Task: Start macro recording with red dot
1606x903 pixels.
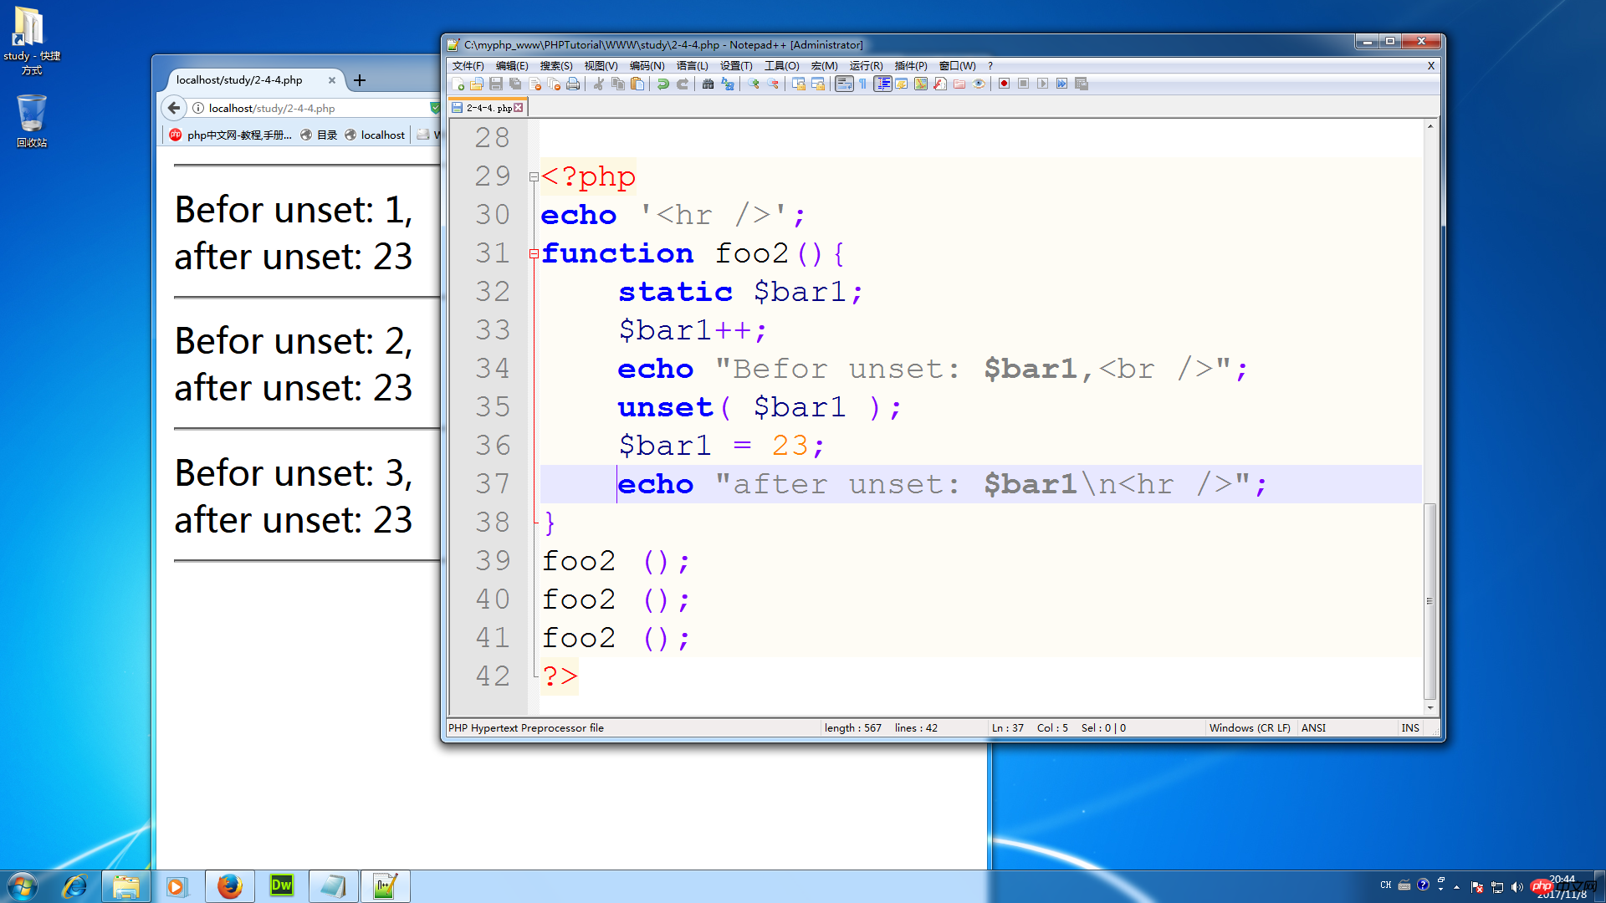Action: tap(1004, 84)
